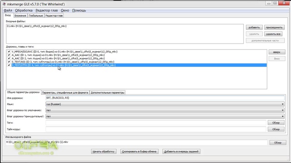Uncheck the S_TEXT/ASS ID 3 subtitle checkbox
Screen dimensions: 291x163
[9, 62]
